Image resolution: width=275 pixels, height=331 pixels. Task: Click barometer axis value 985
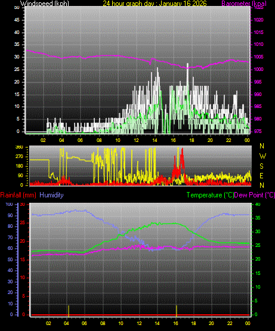[x=258, y=106]
